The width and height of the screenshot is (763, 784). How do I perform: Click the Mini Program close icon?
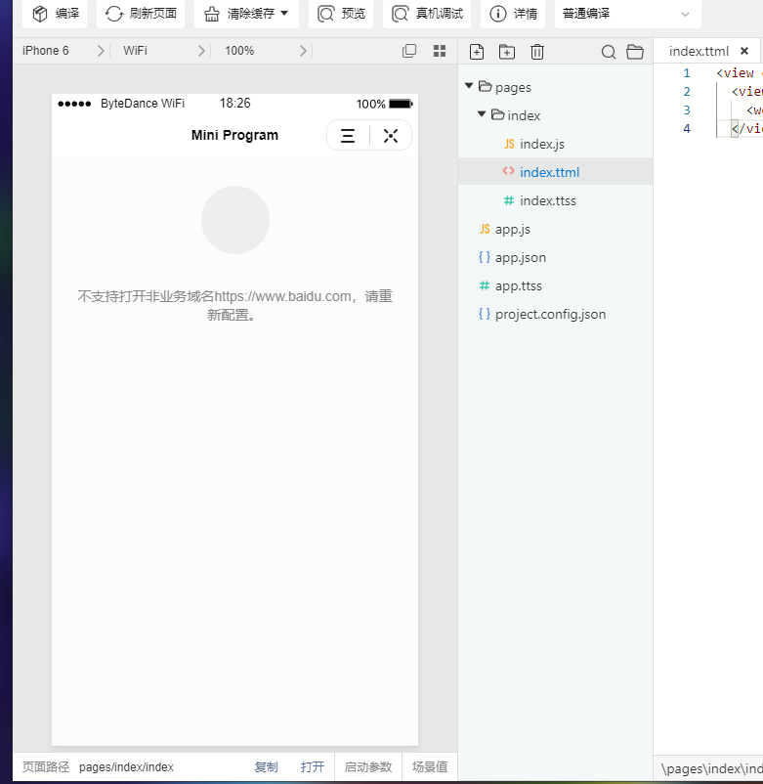[x=391, y=136]
